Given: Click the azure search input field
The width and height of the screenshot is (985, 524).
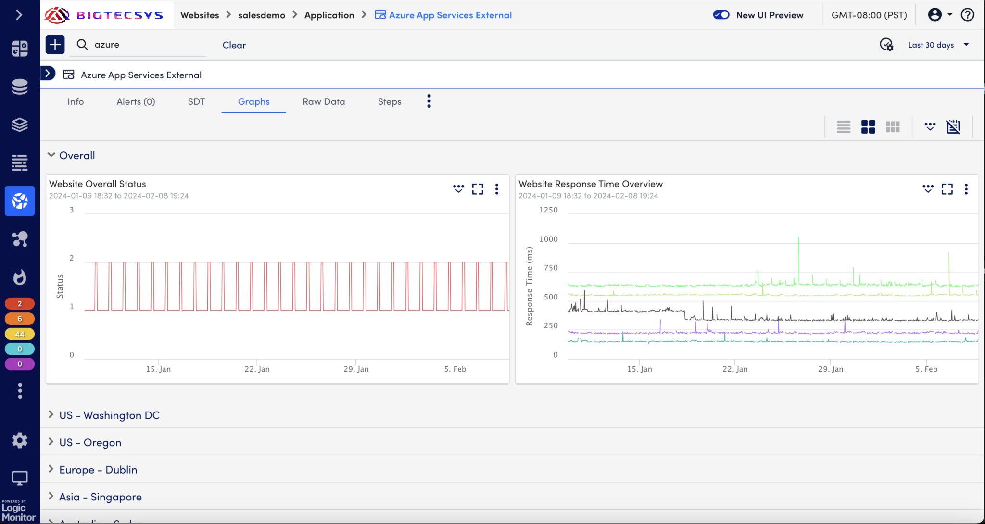Looking at the screenshot, I should [144, 45].
